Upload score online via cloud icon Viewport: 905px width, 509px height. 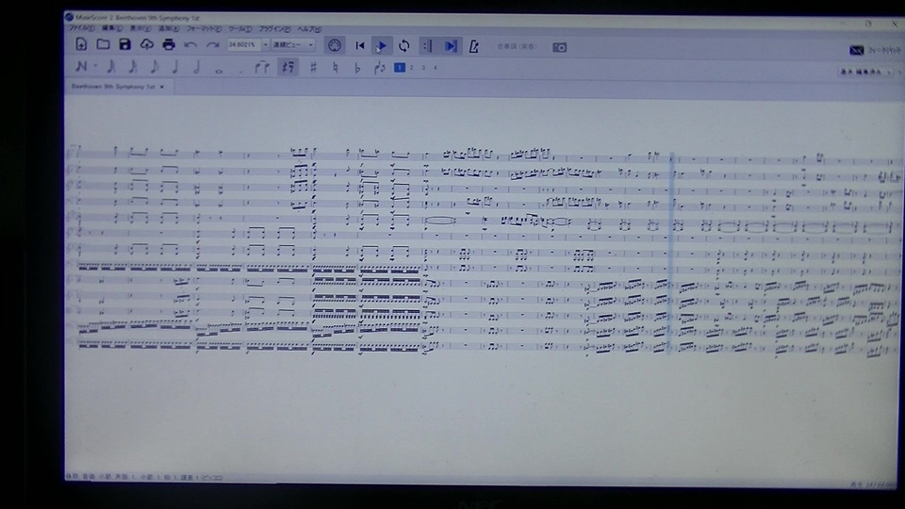tap(147, 44)
